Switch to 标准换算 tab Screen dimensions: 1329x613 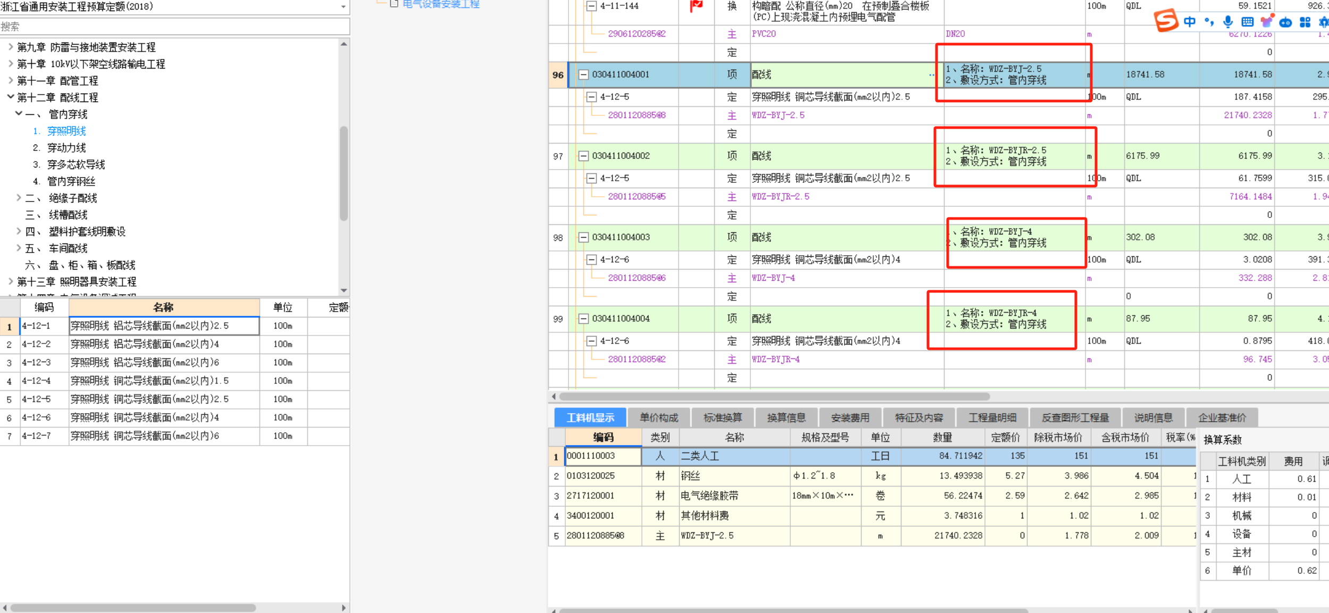coord(722,418)
